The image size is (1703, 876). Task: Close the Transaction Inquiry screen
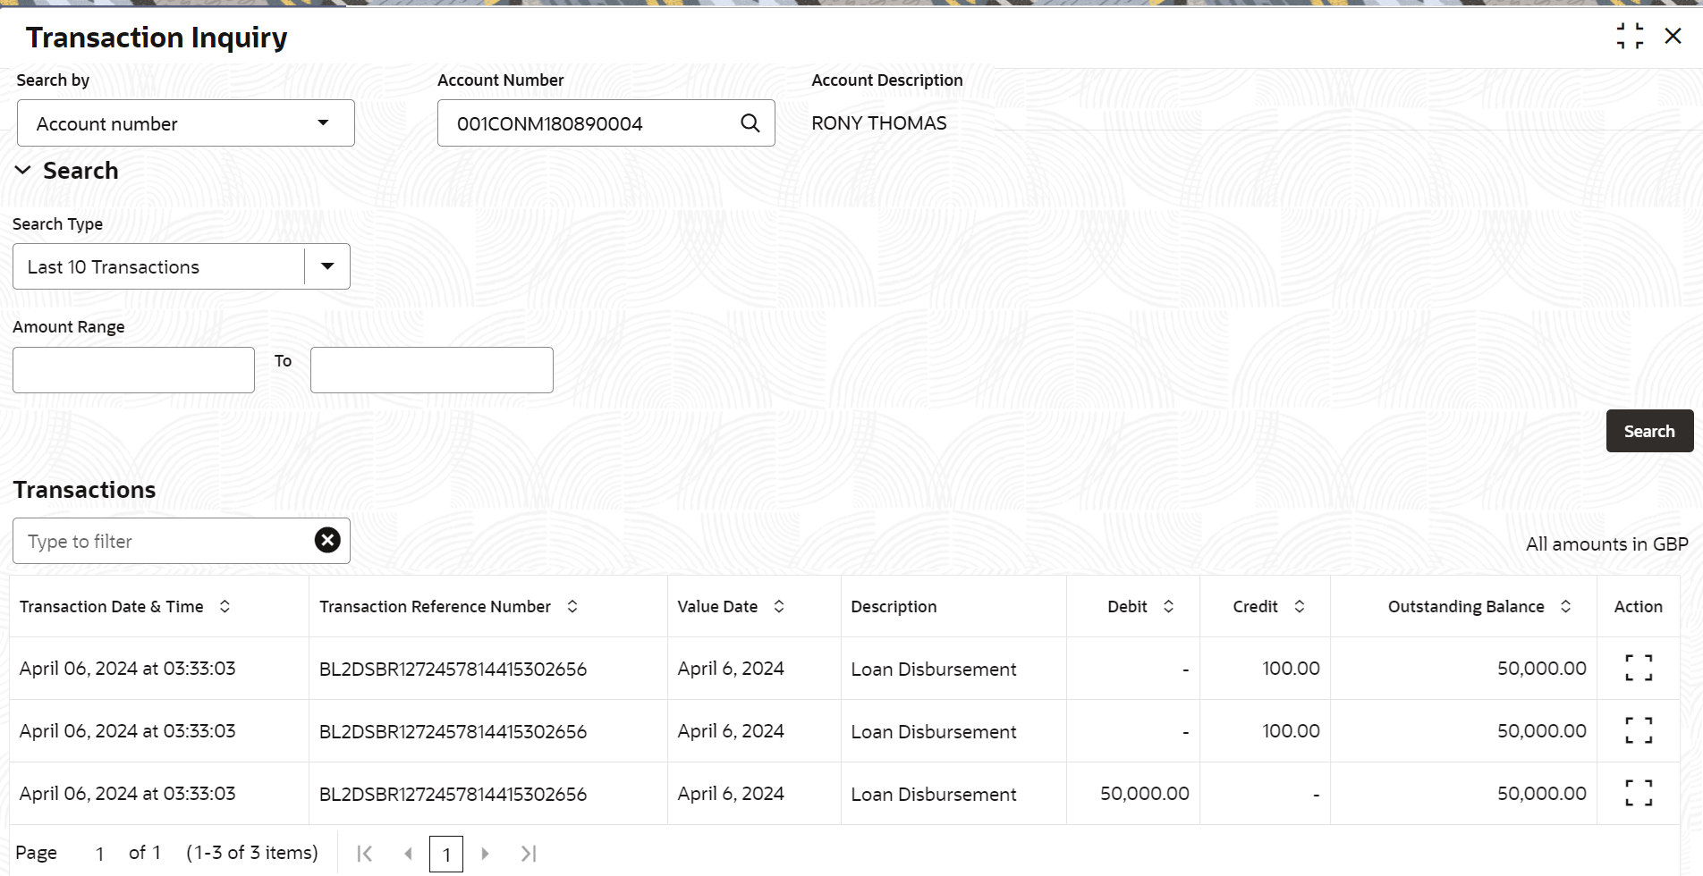1673,36
